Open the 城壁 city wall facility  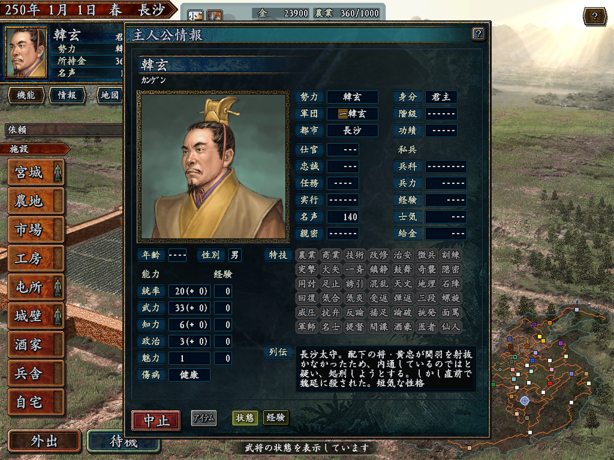click(35, 316)
